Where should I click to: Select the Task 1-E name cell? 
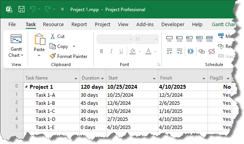click(x=51, y=127)
